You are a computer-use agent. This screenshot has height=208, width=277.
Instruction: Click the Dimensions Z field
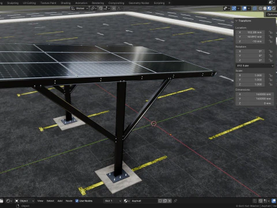tap(255, 103)
